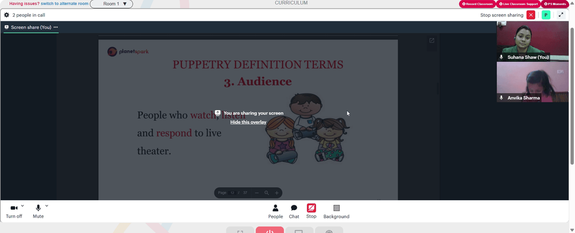Image resolution: width=575 pixels, height=233 pixels.
Task: Open the Chat panel
Action: pyautogui.click(x=294, y=211)
